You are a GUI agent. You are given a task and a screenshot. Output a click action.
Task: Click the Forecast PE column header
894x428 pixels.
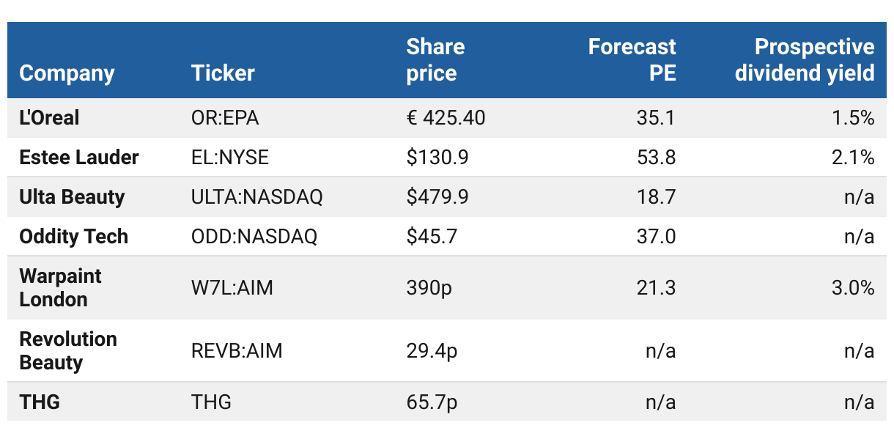coord(632,60)
